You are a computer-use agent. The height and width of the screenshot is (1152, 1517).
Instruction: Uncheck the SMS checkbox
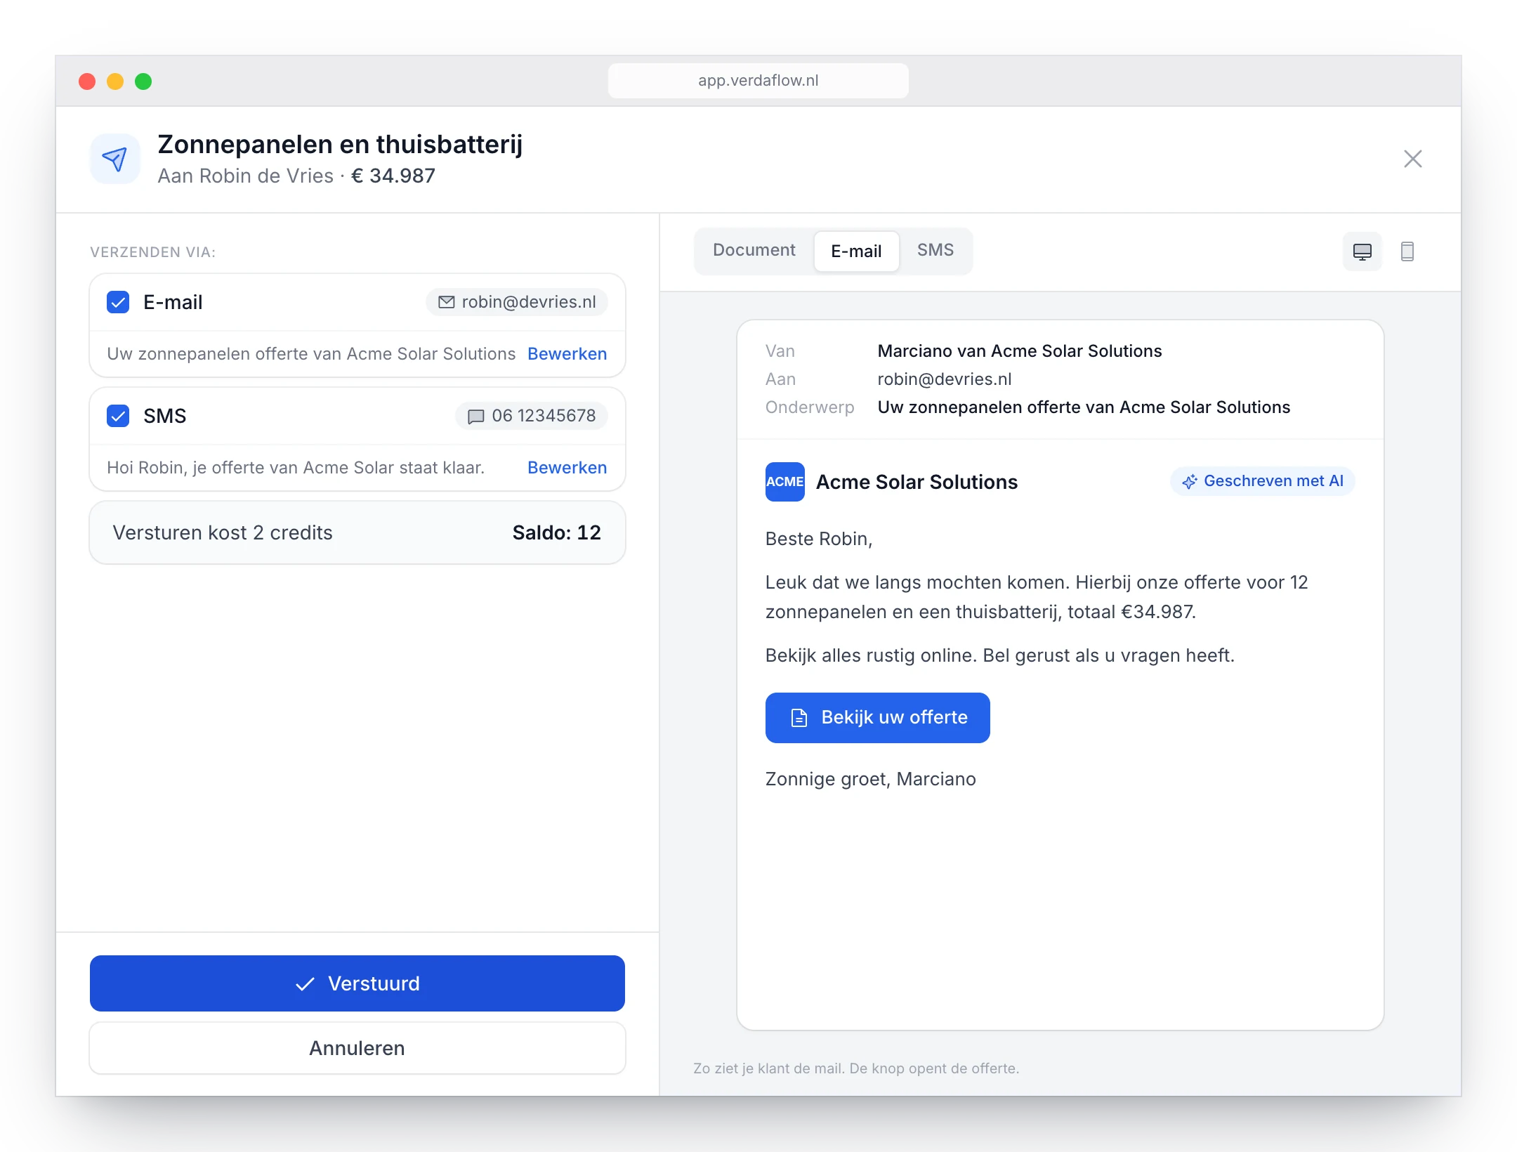118,416
